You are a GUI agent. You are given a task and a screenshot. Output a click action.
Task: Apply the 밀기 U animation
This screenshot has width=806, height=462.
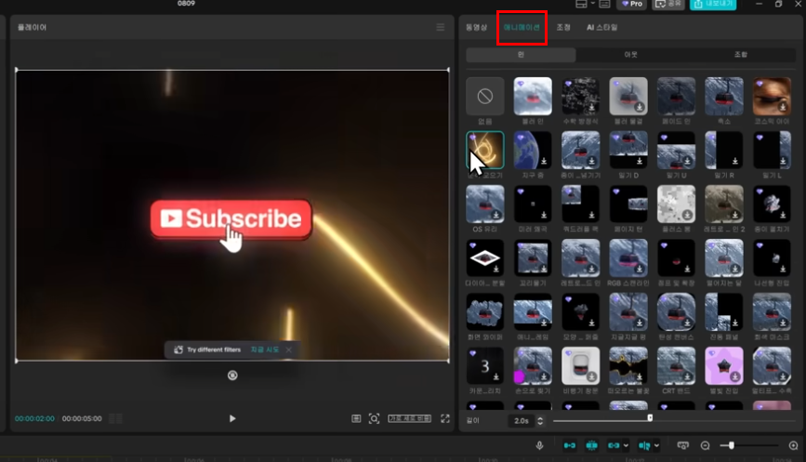[x=676, y=150]
